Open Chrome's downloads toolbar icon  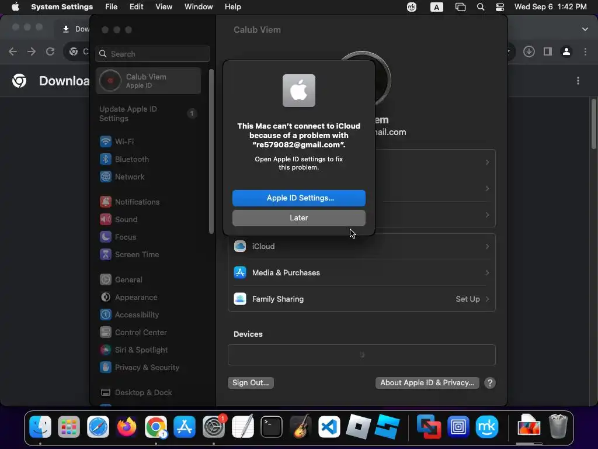tap(529, 51)
